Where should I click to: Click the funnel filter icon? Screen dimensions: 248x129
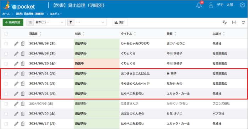(71, 22)
